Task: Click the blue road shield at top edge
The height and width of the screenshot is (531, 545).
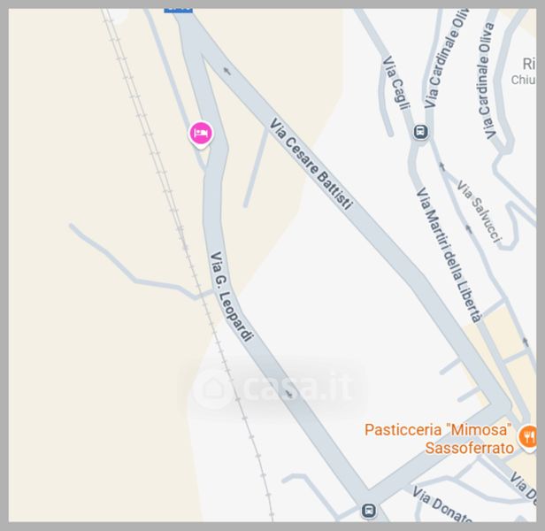Action: tap(178, 11)
